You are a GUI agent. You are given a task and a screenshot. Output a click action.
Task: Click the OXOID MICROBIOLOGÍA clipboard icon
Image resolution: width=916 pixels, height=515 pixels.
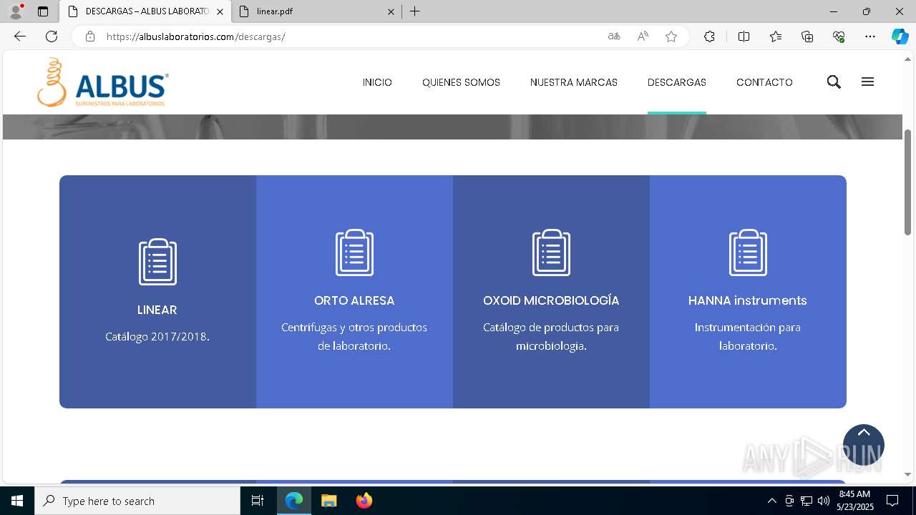click(x=551, y=252)
